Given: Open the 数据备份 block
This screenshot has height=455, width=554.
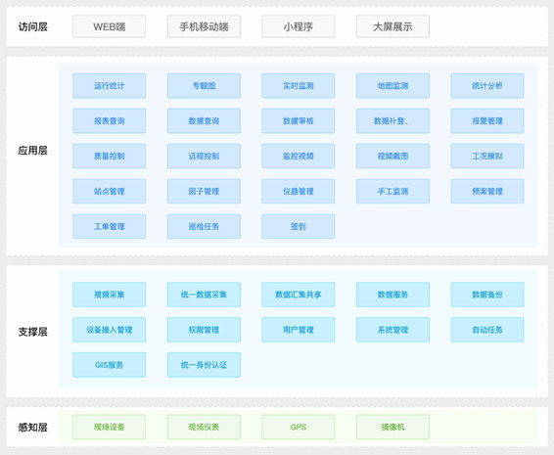Looking at the screenshot, I should pos(487,295).
